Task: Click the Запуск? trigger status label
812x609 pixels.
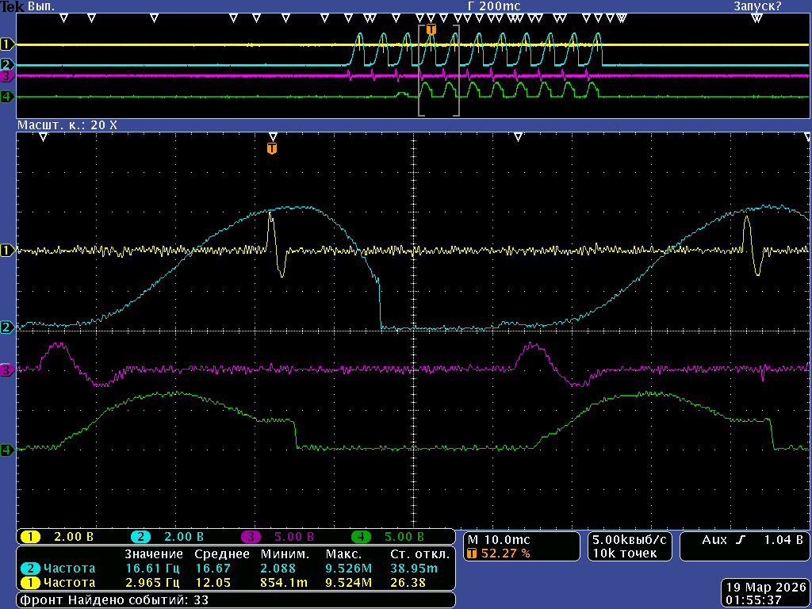Action: click(756, 6)
